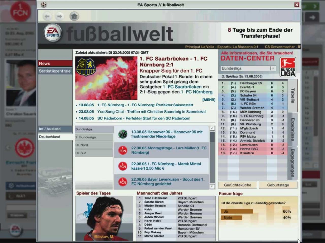Click the Hannover 96 club icon
325x243 pixels.
tap(123, 134)
